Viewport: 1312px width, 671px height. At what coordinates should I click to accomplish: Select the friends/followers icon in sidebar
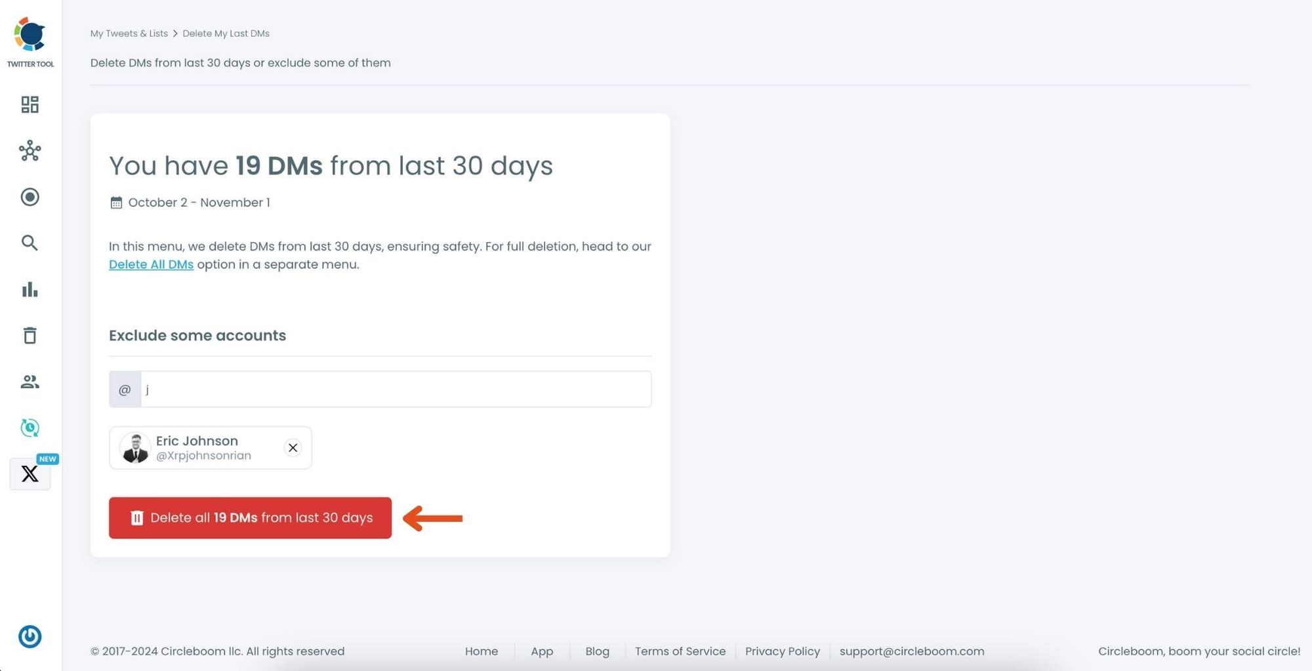pyautogui.click(x=30, y=382)
